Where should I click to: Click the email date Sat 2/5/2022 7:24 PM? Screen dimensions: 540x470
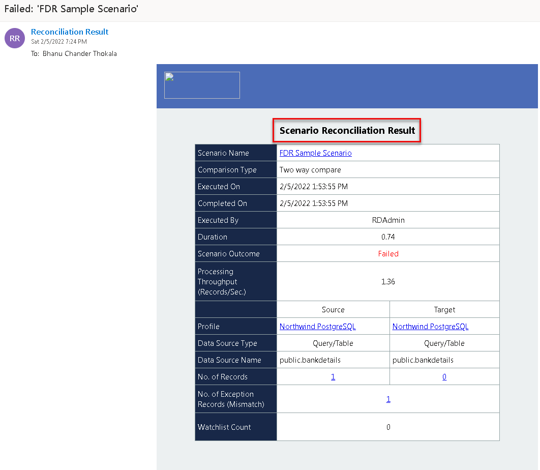59,41
